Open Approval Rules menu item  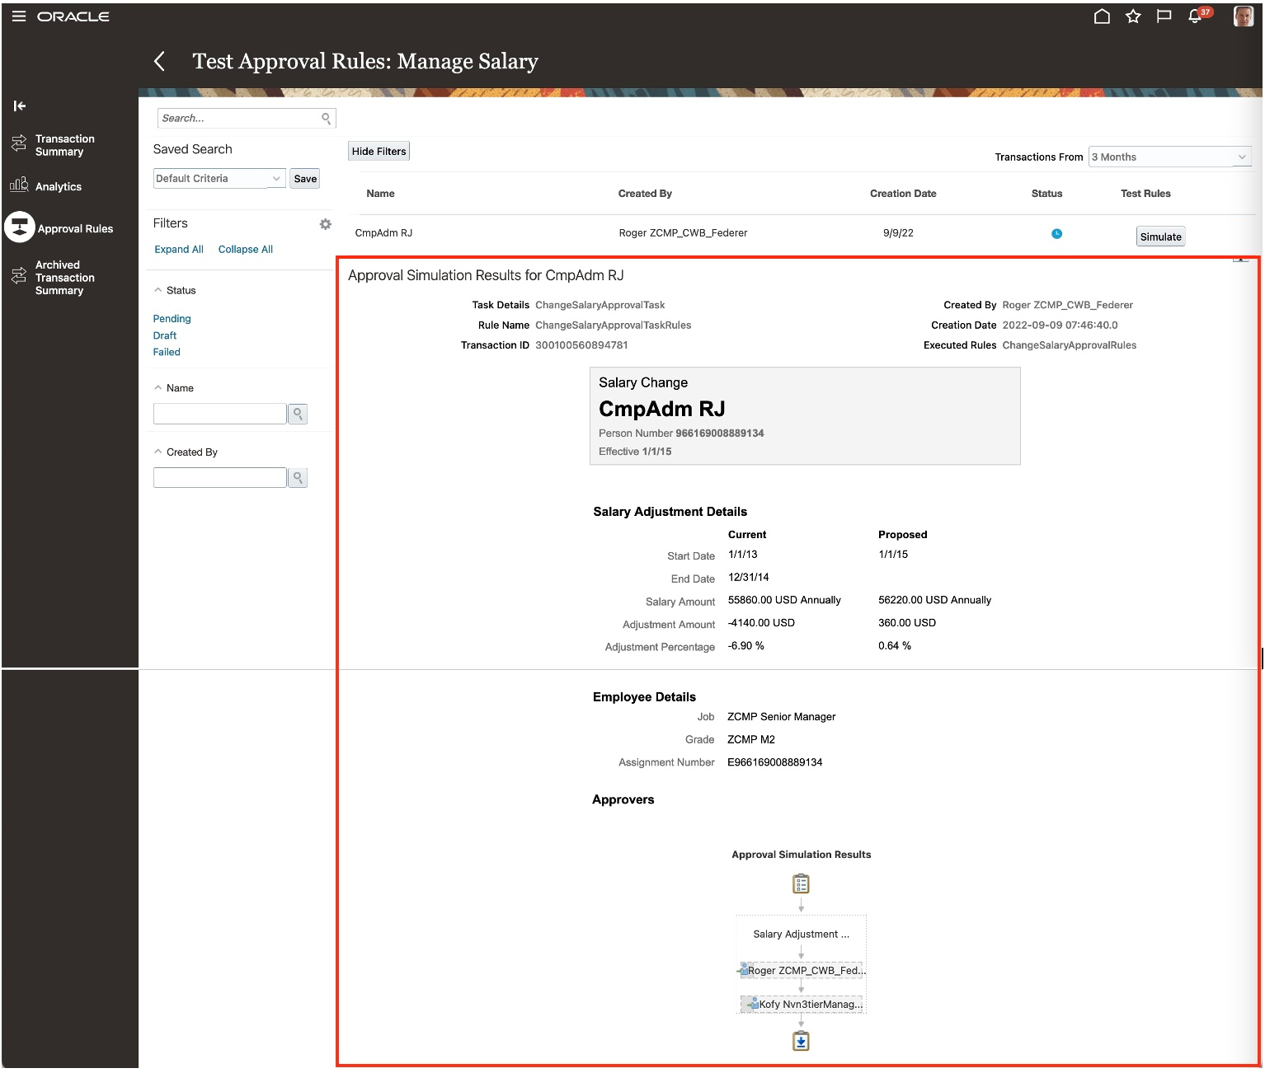[x=75, y=229]
